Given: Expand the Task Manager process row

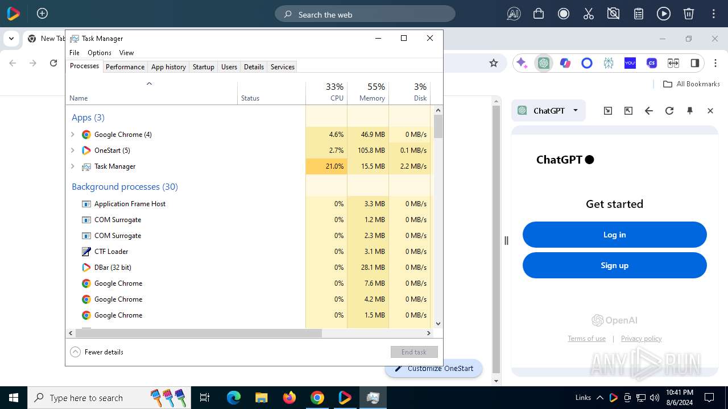Looking at the screenshot, I should pos(72,166).
